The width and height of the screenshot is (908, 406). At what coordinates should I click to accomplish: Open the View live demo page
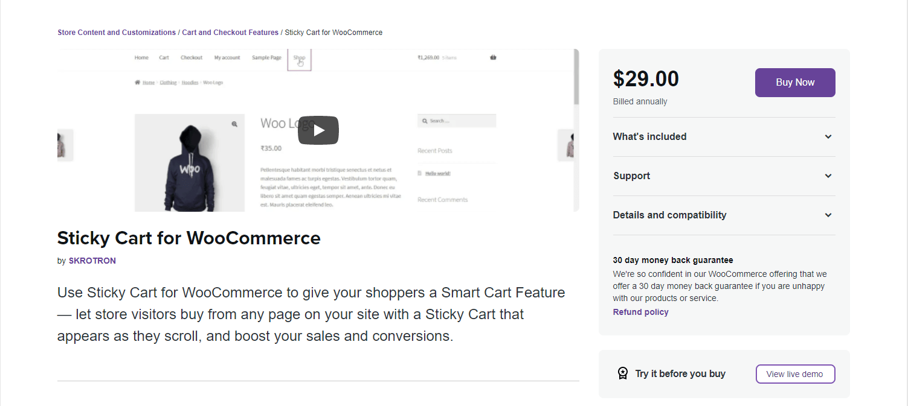795,374
